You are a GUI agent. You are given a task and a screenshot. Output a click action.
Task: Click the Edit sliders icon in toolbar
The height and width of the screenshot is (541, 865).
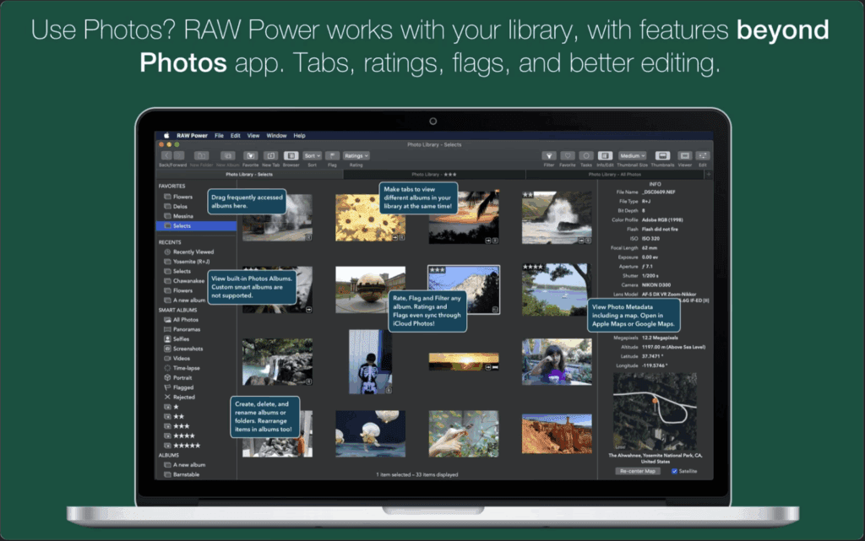pyautogui.click(x=703, y=156)
